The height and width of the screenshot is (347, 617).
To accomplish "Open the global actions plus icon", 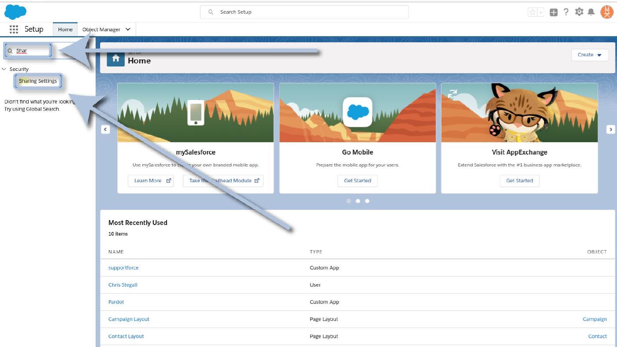I will point(554,12).
